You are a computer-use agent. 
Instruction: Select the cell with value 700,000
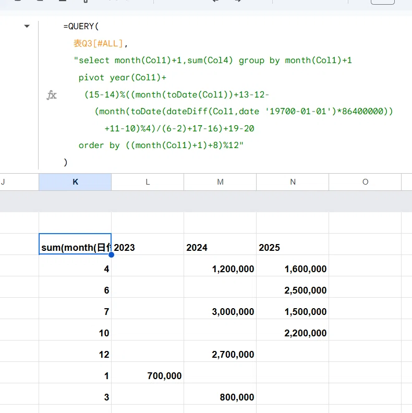[x=148, y=372]
